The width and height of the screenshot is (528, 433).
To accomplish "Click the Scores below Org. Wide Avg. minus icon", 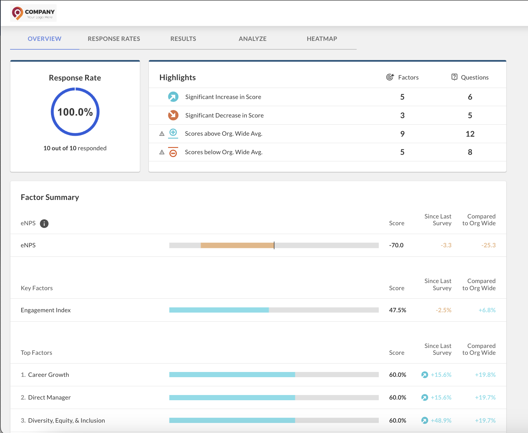I will [x=173, y=152].
